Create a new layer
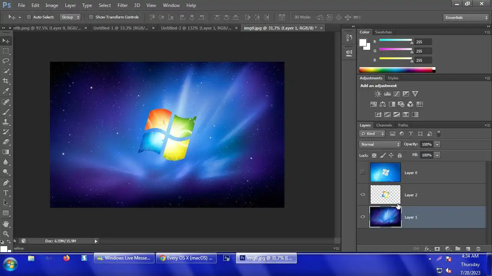The height and width of the screenshot is (276, 492). (x=468, y=249)
